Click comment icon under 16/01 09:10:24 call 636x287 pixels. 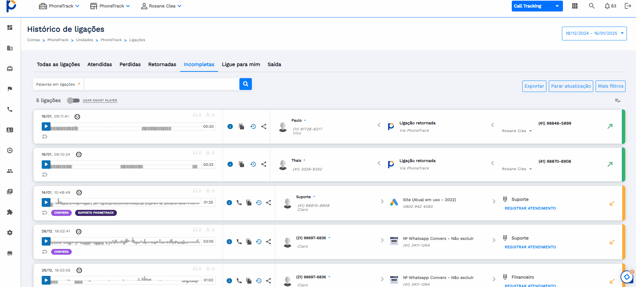[x=44, y=175]
